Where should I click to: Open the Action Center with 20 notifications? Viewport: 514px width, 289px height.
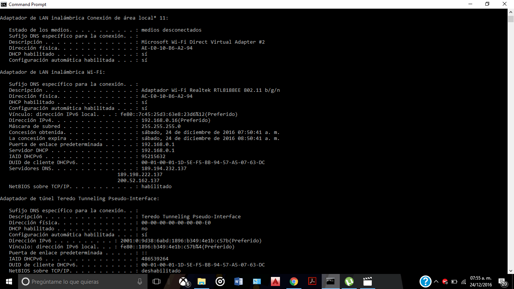(503, 282)
